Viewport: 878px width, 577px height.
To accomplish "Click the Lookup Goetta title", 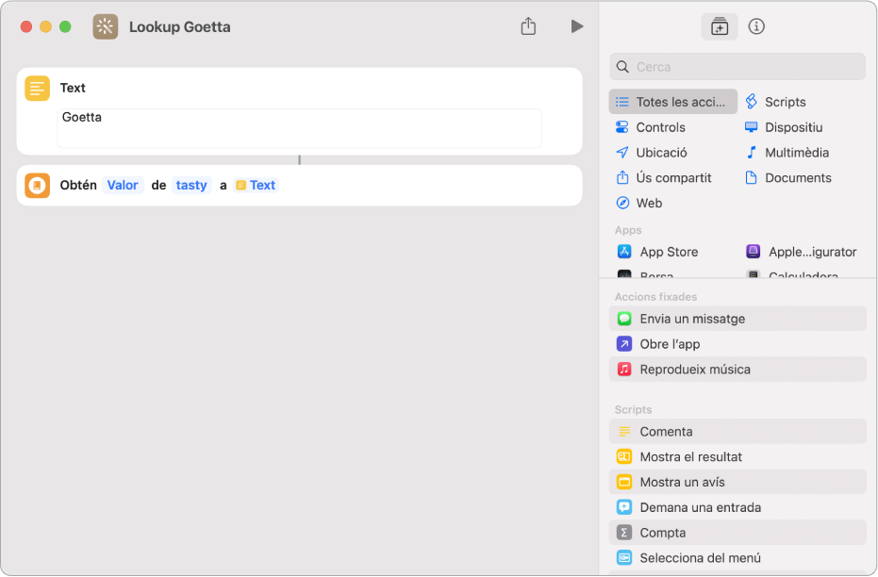I will (180, 26).
